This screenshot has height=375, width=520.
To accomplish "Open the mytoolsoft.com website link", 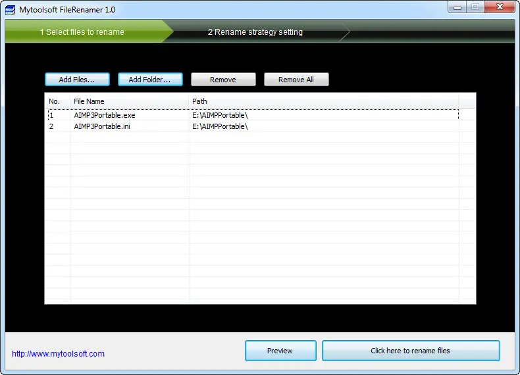I will point(58,354).
